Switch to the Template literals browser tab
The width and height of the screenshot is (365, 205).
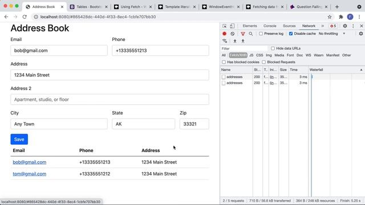coord(177,7)
